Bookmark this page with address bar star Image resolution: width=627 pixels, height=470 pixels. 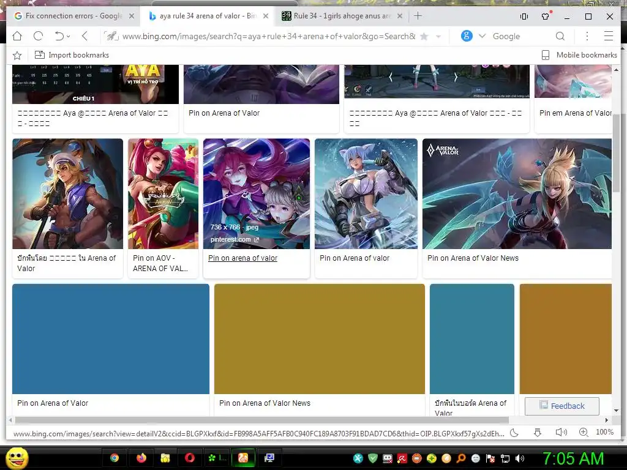(424, 36)
